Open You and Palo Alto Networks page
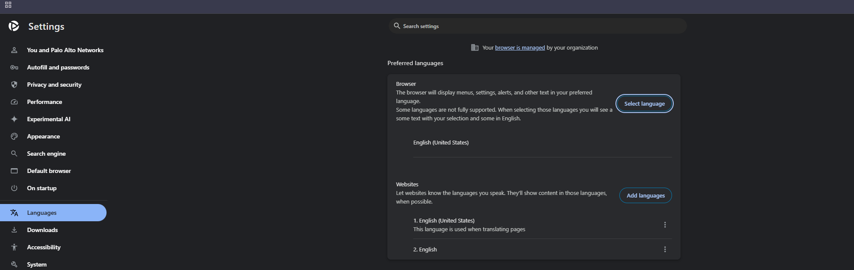The image size is (854, 270). click(x=65, y=50)
